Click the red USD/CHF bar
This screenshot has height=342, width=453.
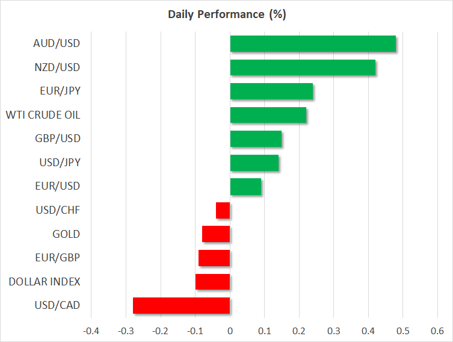(x=223, y=210)
